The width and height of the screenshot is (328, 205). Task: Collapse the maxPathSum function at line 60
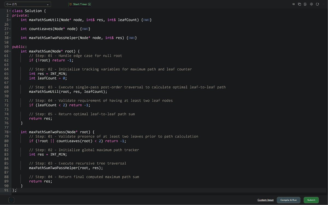coord(10,51)
